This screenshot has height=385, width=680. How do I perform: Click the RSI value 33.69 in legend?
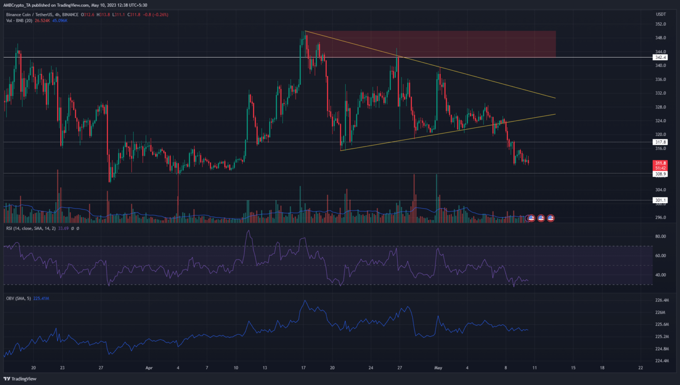click(x=63, y=228)
